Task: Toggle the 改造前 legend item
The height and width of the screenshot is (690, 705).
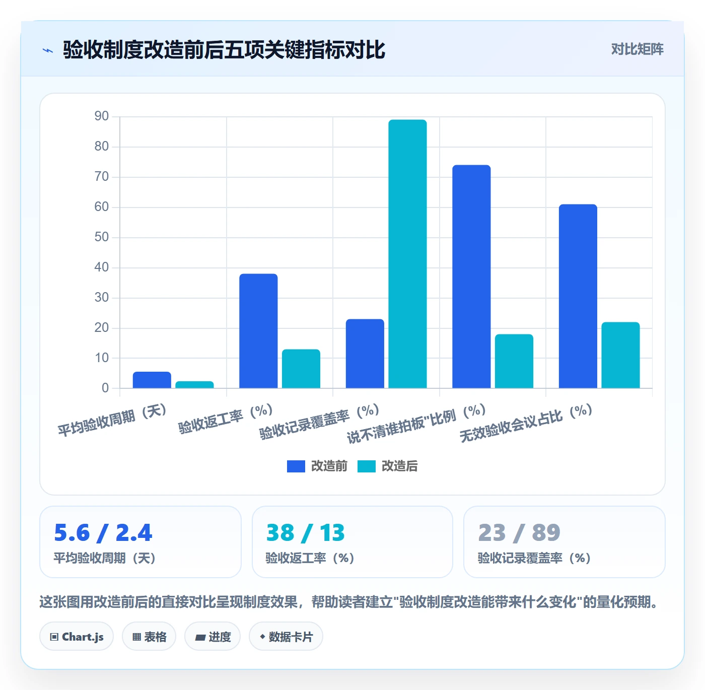Action: 317,466
